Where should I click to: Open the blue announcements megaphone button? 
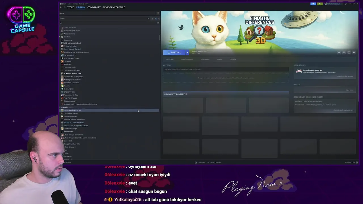point(313,4)
